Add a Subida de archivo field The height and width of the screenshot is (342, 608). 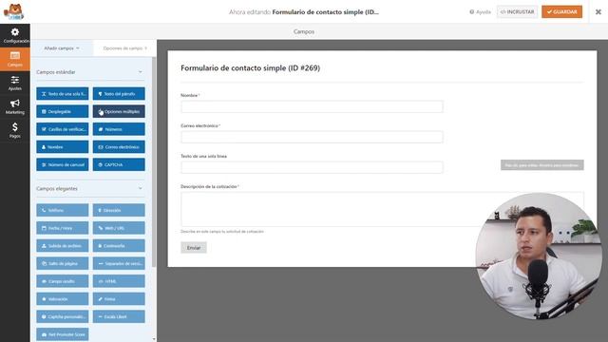(63, 246)
